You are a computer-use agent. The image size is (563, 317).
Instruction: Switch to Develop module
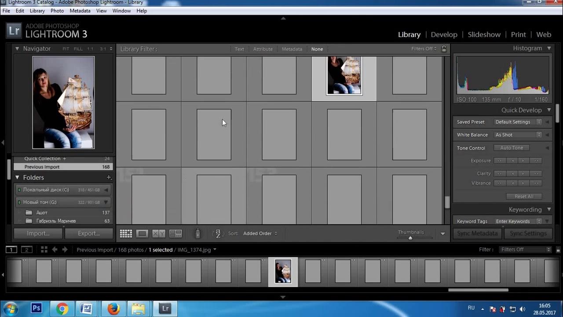pos(444,34)
